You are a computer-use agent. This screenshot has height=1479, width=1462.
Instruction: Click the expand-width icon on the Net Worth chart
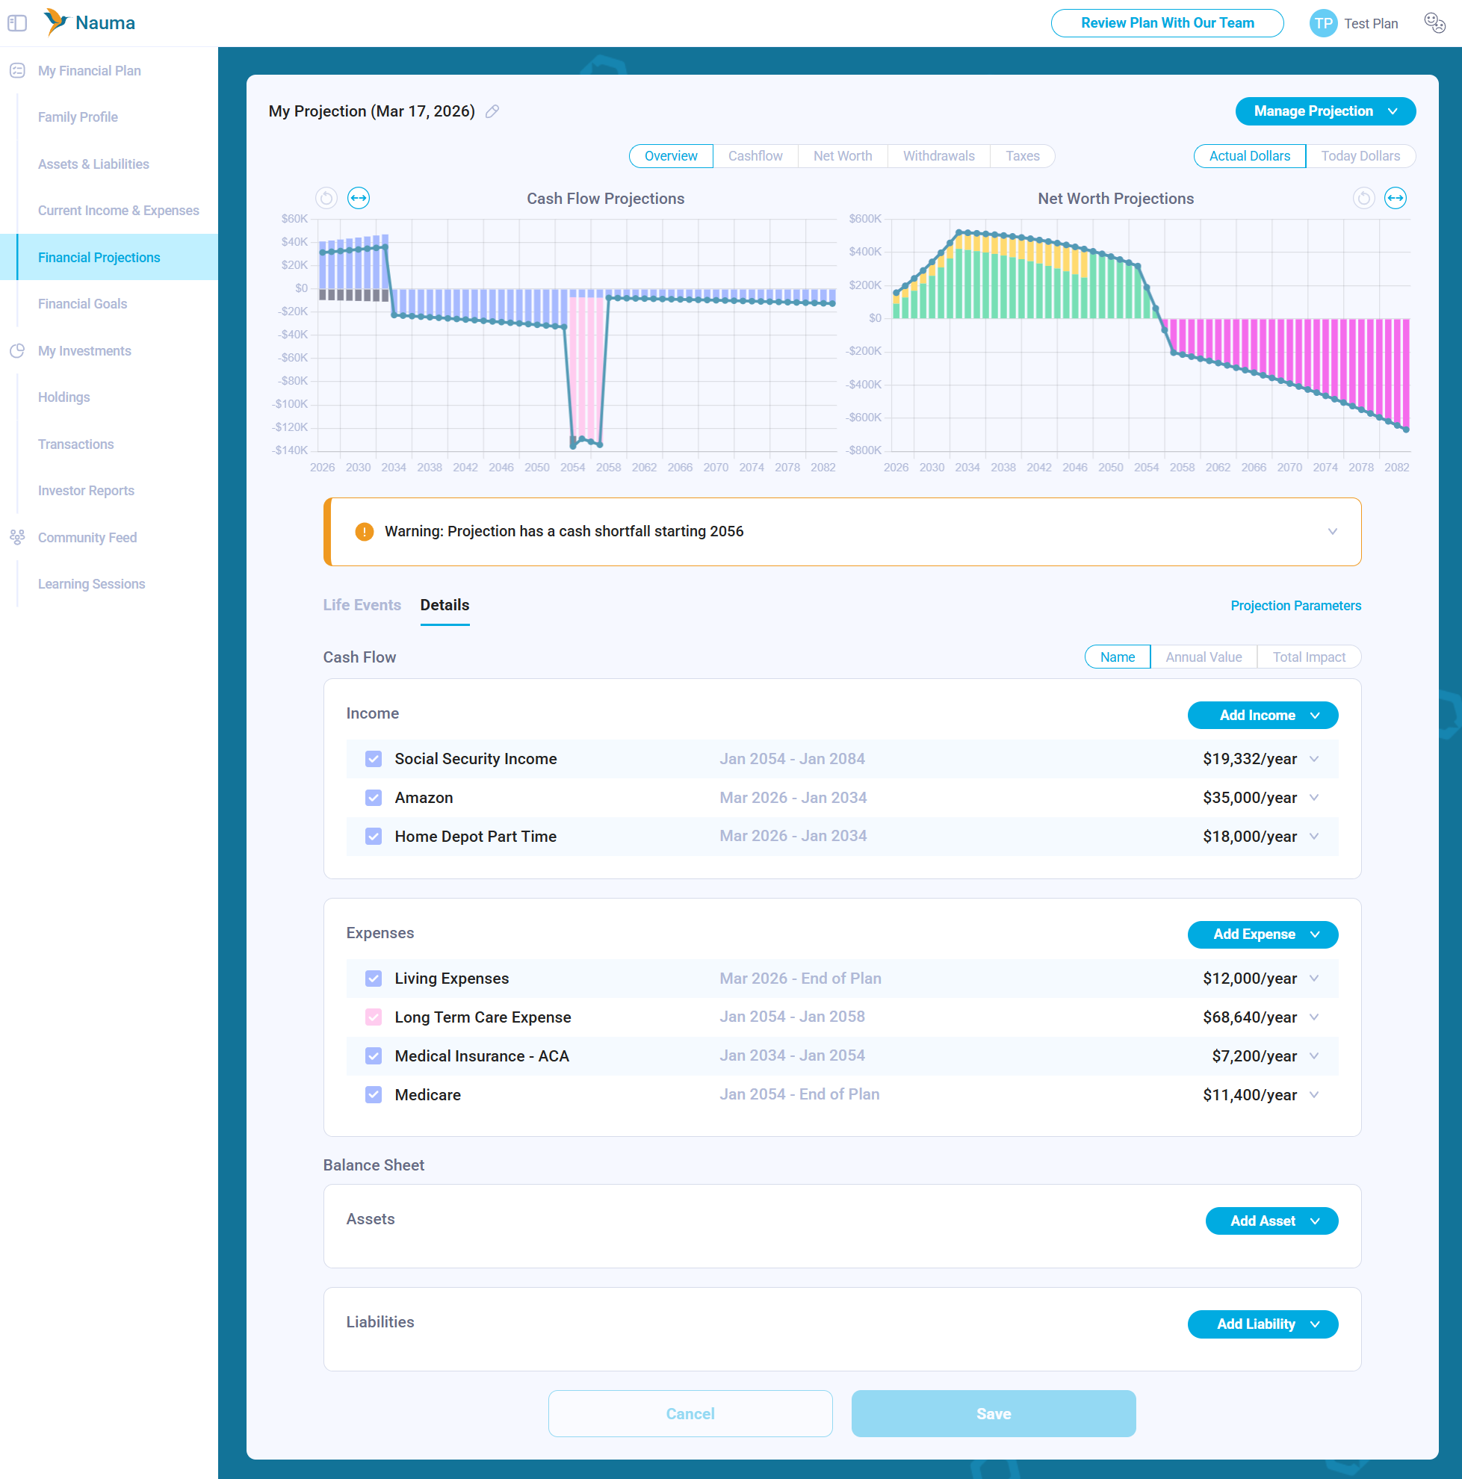pyautogui.click(x=1395, y=198)
